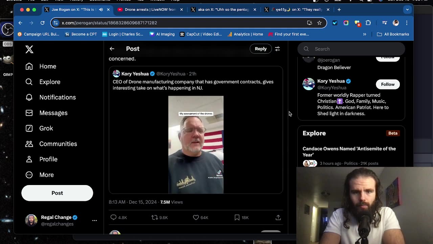Open Login Charles Schwab bookmark
Image resolution: width=433 pixels, height=244 pixels.
tap(123, 34)
